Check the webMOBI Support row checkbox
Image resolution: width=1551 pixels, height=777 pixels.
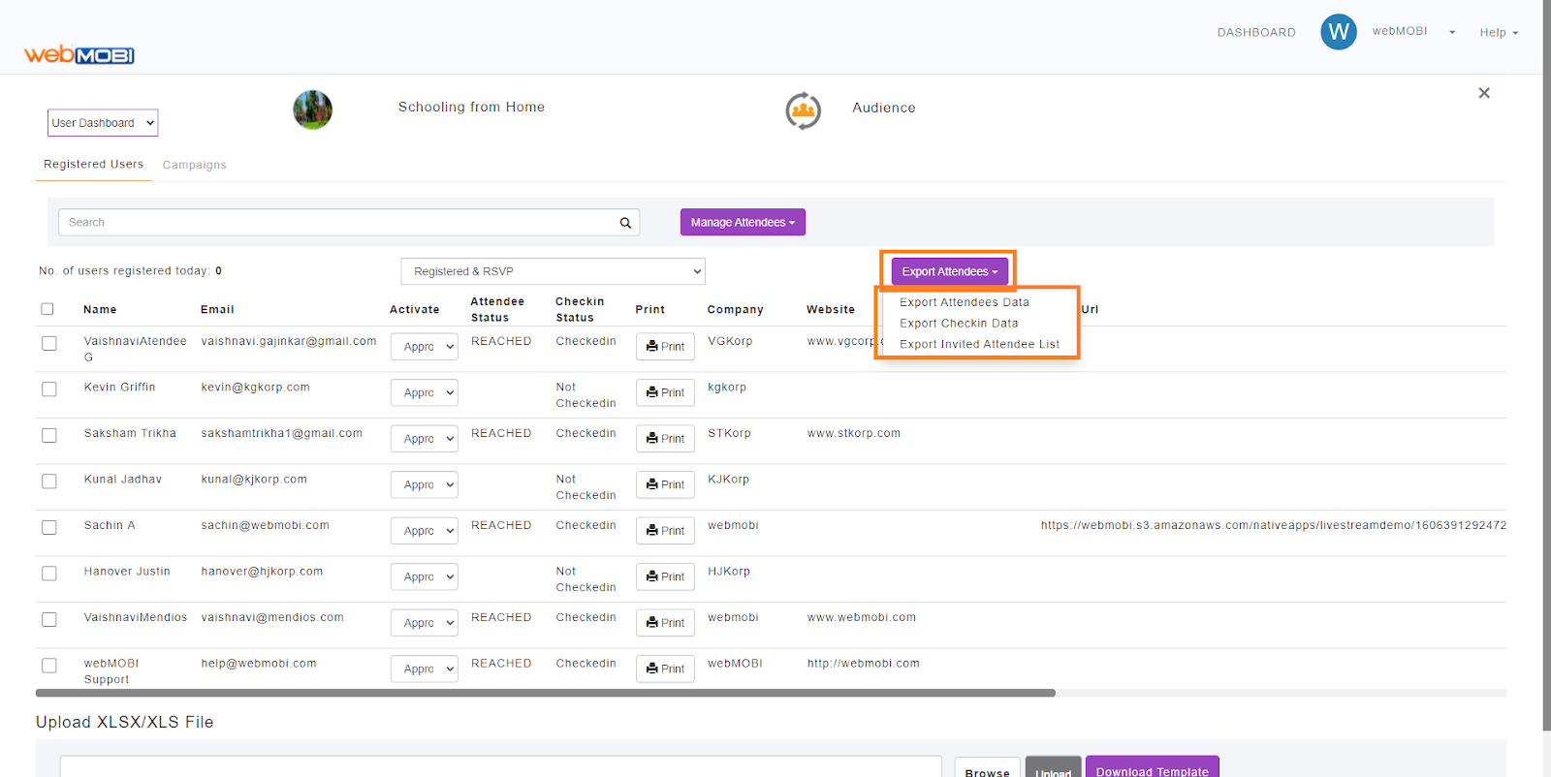(x=49, y=666)
